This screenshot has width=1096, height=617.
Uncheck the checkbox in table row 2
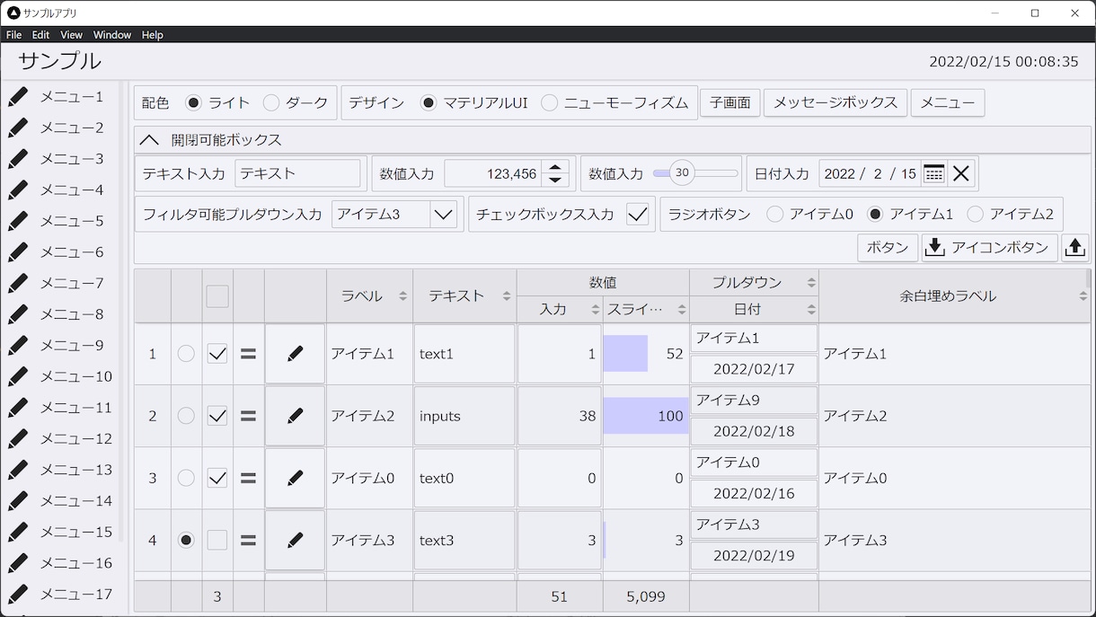tap(217, 416)
